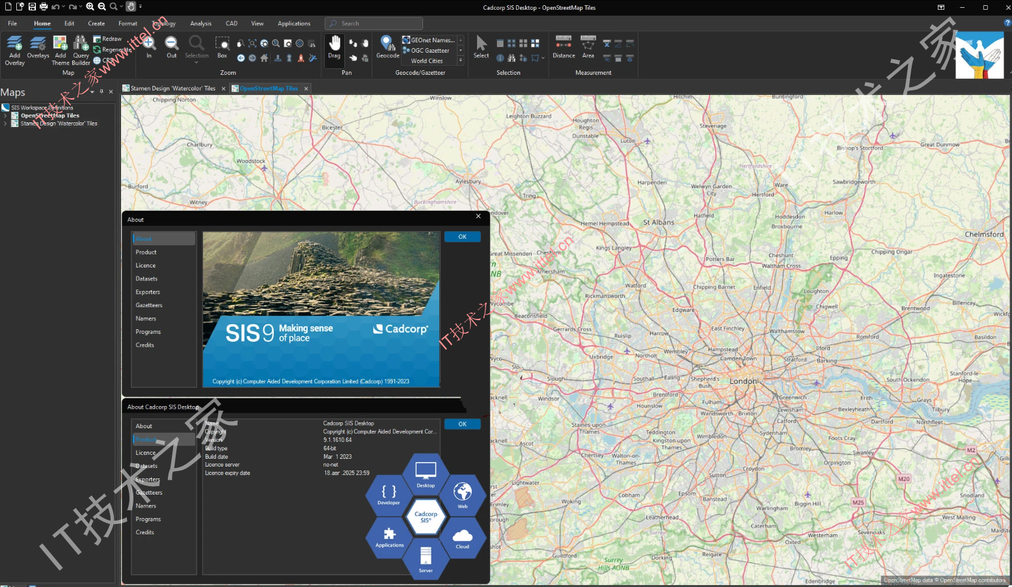Click the Redraw map button
1012x587 pixels.
[107, 39]
